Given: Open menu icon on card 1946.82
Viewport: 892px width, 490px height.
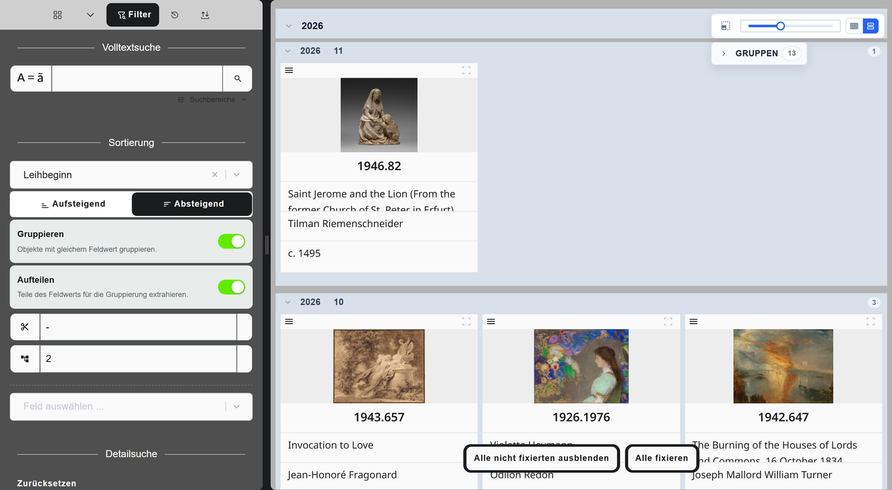Looking at the screenshot, I should pyautogui.click(x=289, y=70).
